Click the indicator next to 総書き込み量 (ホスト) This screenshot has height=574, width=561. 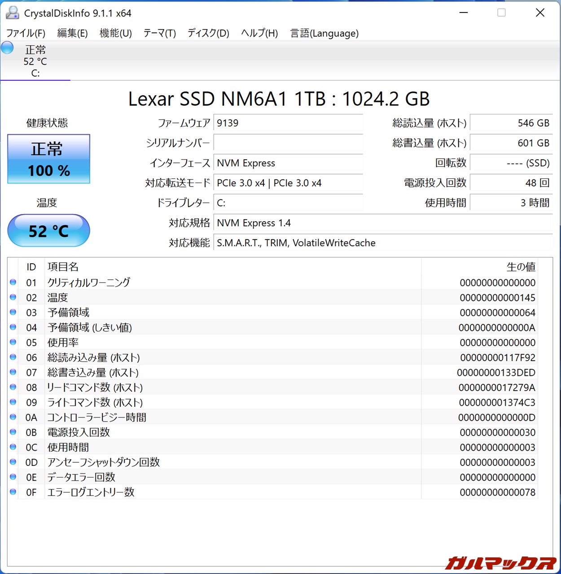13,372
